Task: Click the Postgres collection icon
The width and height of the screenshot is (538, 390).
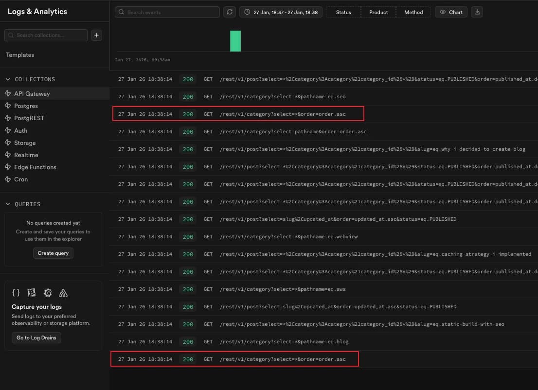Action: pyautogui.click(x=8, y=106)
